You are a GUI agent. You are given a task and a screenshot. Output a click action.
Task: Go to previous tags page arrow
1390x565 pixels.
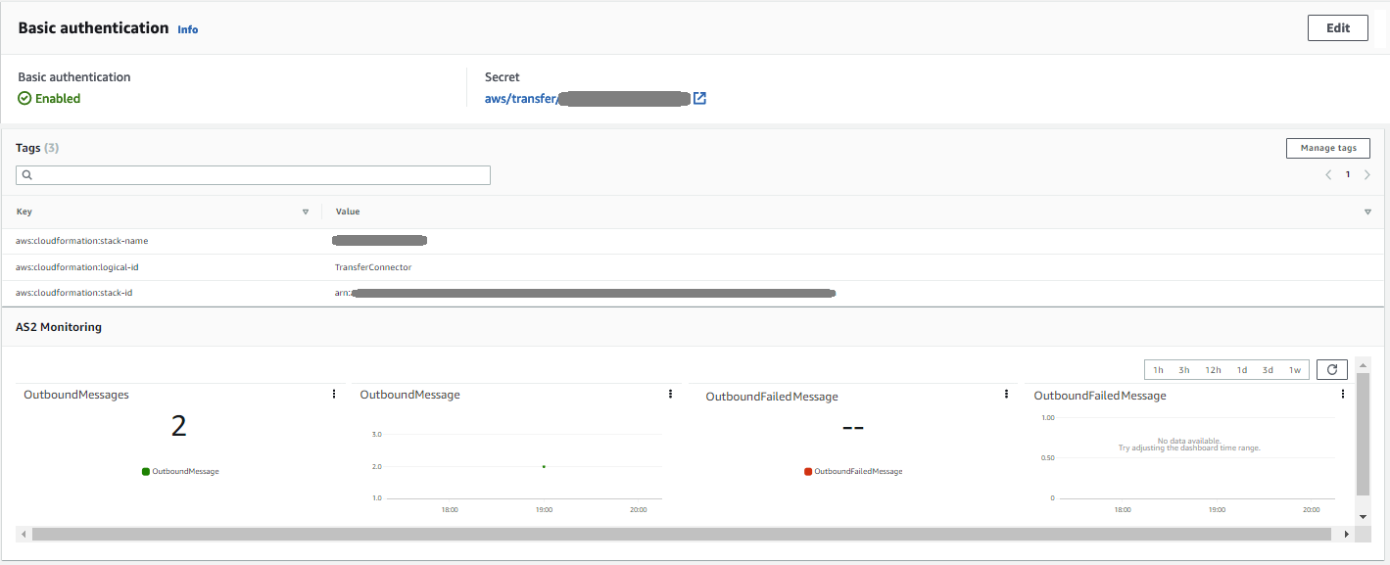click(x=1328, y=174)
